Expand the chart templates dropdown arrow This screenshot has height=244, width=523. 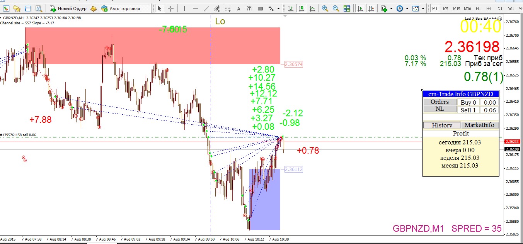[423, 8]
